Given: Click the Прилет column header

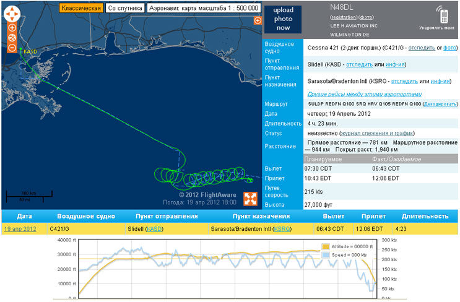Looking at the screenshot, I should tap(373, 217).
